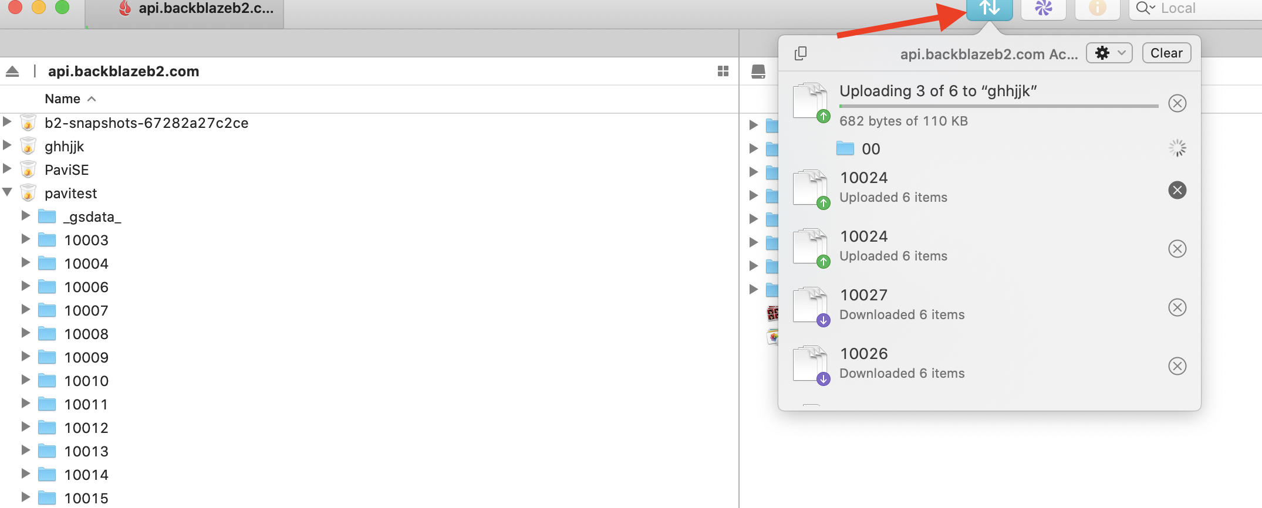Open the transfers activity toolbar button
The image size is (1262, 508).
pyautogui.click(x=990, y=9)
